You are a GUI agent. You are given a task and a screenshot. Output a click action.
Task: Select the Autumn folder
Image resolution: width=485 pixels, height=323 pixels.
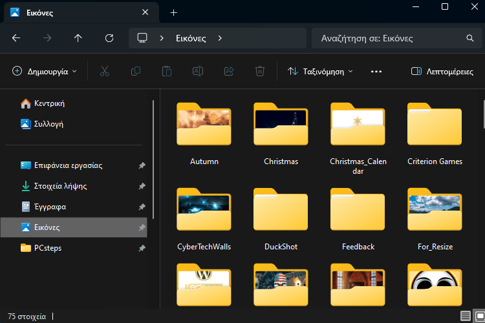click(204, 134)
